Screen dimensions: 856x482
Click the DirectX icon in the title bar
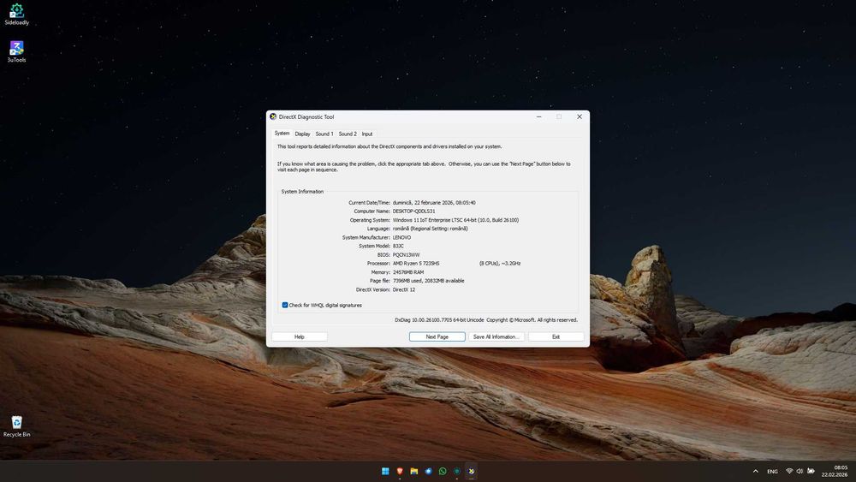click(273, 116)
